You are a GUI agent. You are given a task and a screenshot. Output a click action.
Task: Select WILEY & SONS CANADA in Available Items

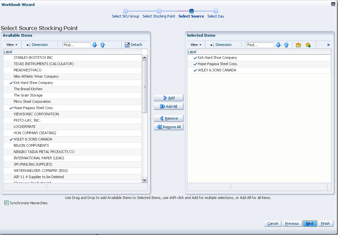click(x=72, y=139)
